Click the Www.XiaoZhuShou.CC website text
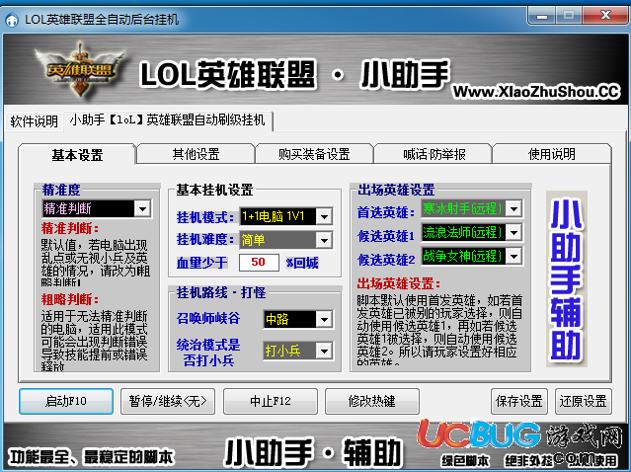The image size is (631, 472). [536, 92]
